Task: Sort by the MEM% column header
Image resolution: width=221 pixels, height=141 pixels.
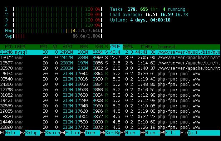Action: click(x=128, y=47)
